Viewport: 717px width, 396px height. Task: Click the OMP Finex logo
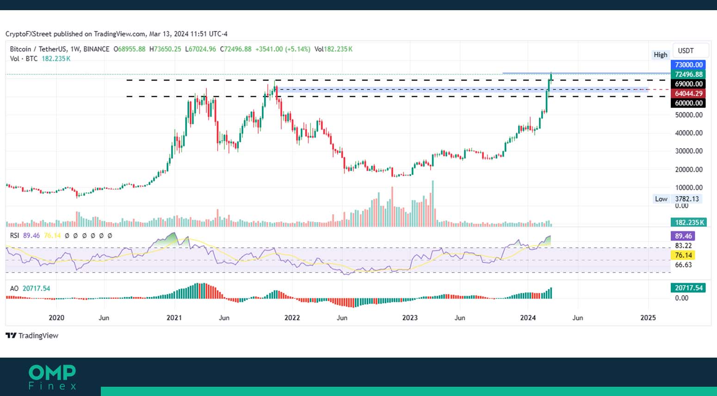(x=52, y=377)
